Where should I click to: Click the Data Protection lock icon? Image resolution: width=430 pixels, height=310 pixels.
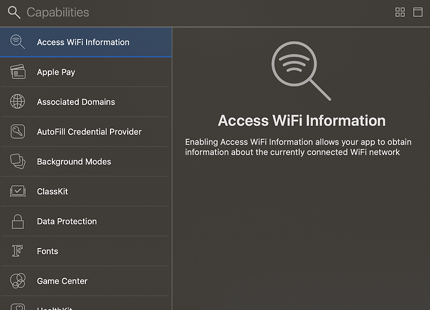coord(17,222)
